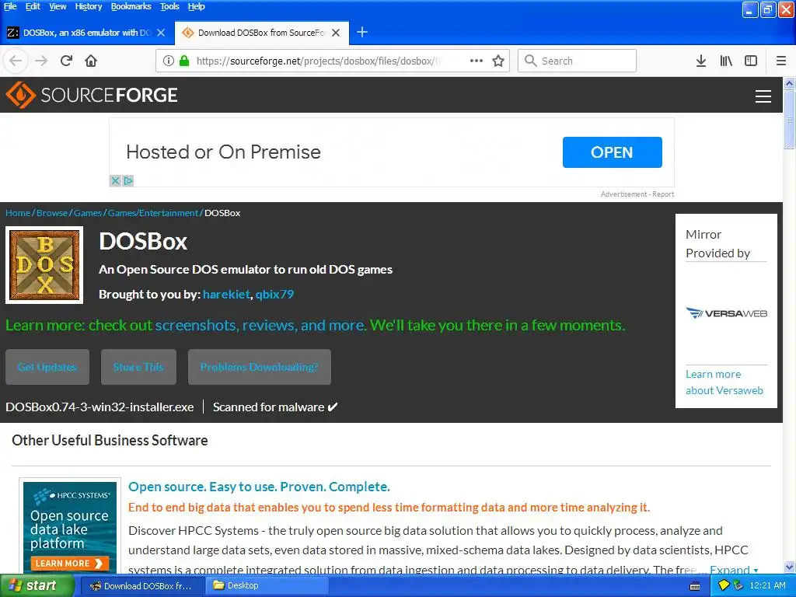Open the Tools menu

[x=169, y=6]
